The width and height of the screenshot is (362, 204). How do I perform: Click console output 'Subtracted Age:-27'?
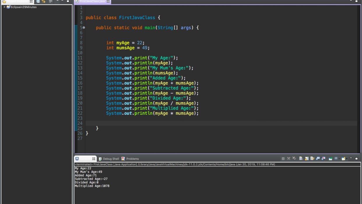click(91, 179)
